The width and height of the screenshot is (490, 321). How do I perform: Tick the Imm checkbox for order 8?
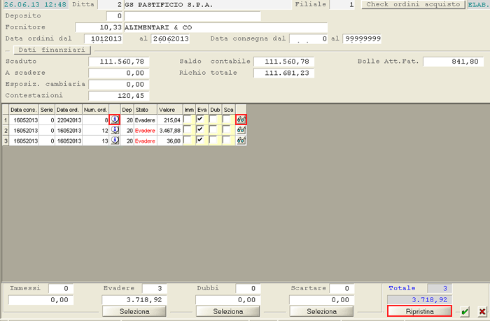coord(188,120)
